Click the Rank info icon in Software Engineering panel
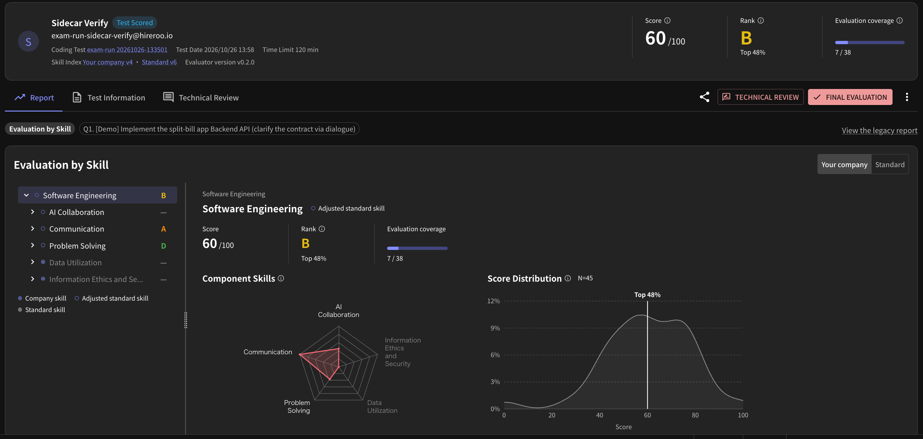The width and height of the screenshot is (923, 439). pos(322,229)
